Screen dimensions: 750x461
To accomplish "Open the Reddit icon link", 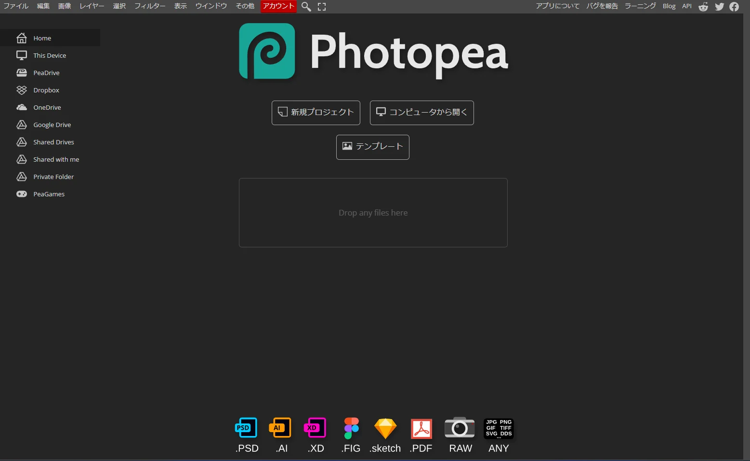I will (703, 6).
